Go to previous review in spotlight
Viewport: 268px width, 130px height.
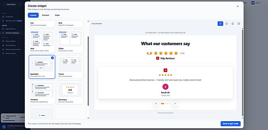(x=156, y=104)
